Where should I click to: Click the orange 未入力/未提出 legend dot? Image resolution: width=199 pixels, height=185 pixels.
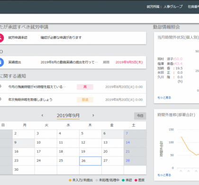coord(70,180)
